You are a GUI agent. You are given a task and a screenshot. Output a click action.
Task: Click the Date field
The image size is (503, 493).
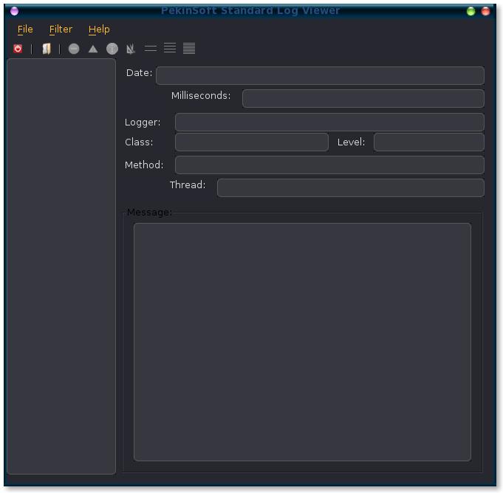(x=320, y=76)
